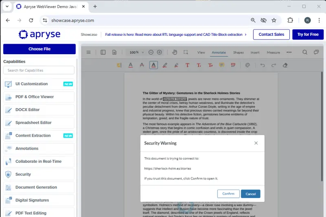
Task: Bookmark page with the star icon
Action: (x=274, y=20)
